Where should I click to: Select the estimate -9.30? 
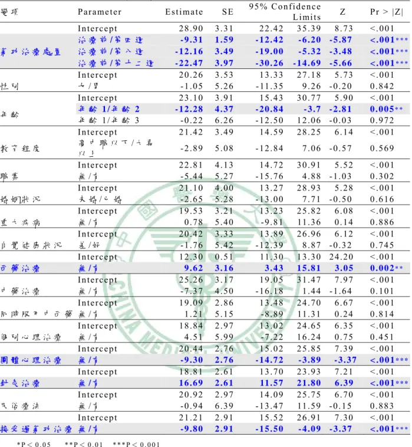(192, 360)
